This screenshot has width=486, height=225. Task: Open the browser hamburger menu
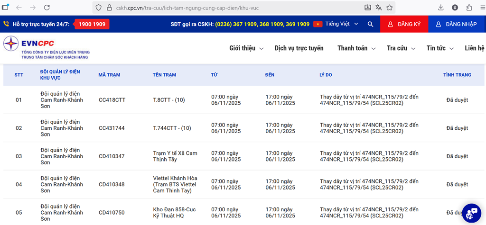tap(481, 8)
